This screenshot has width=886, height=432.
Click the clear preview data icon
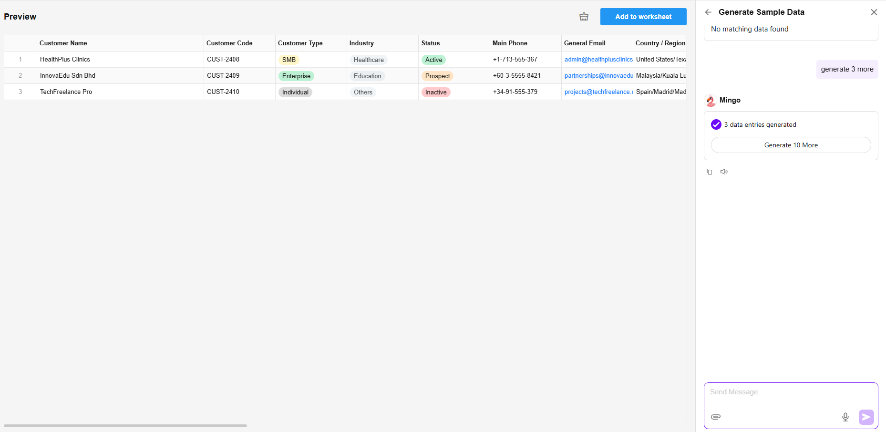pos(584,17)
